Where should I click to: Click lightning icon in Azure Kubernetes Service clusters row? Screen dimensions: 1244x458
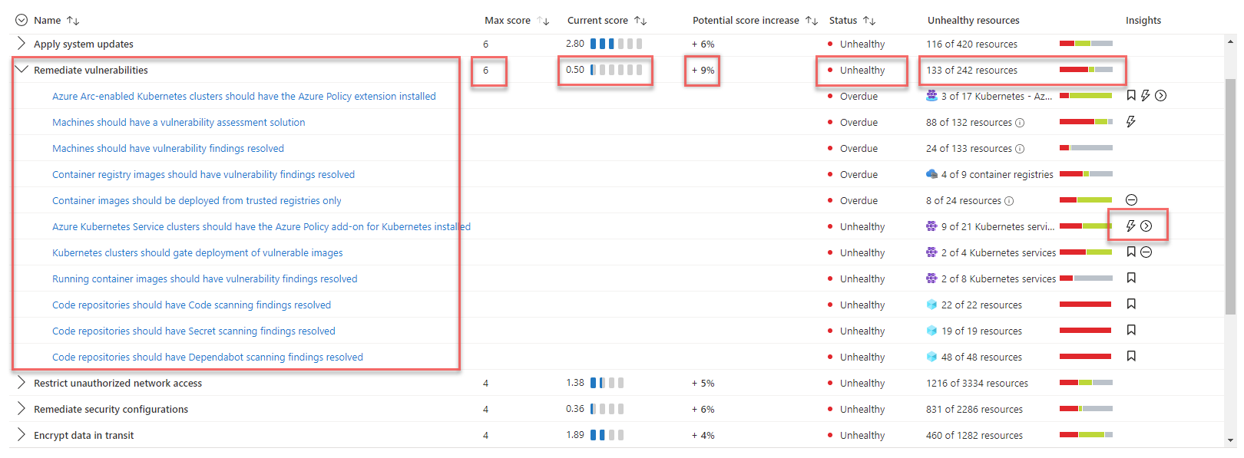click(1131, 226)
